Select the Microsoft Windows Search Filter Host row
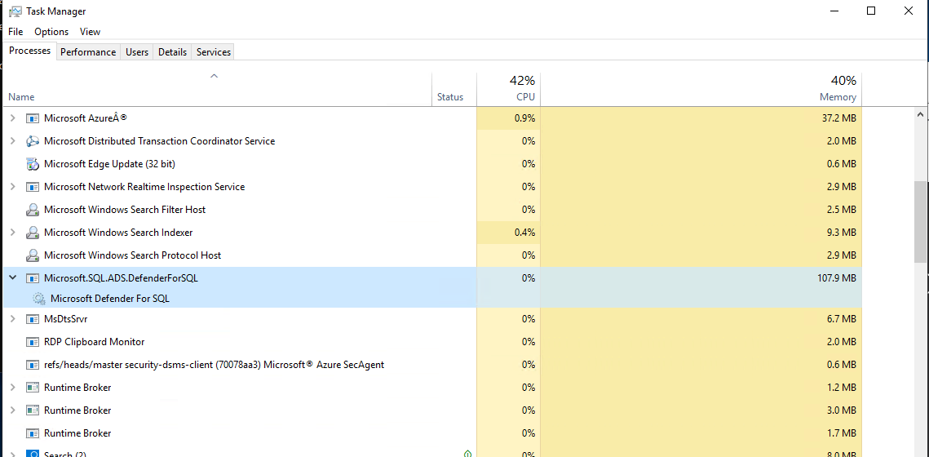The height and width of the screenshot is (457, 929). tap(432, 210)
